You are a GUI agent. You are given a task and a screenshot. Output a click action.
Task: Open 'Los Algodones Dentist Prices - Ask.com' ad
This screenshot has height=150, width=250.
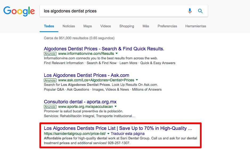coord(87,75)
